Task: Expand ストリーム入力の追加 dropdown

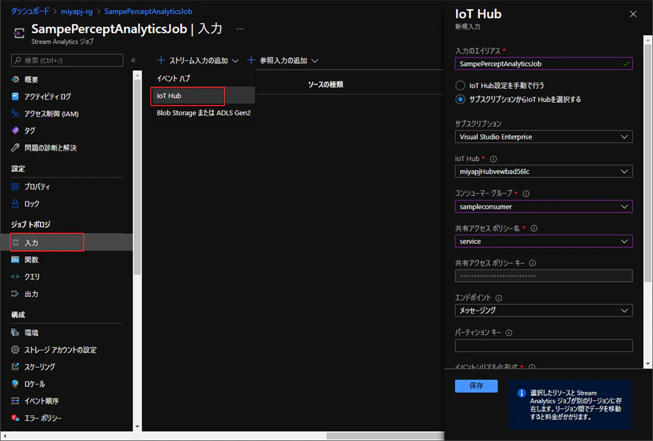Action: click(x=198, y=61)
